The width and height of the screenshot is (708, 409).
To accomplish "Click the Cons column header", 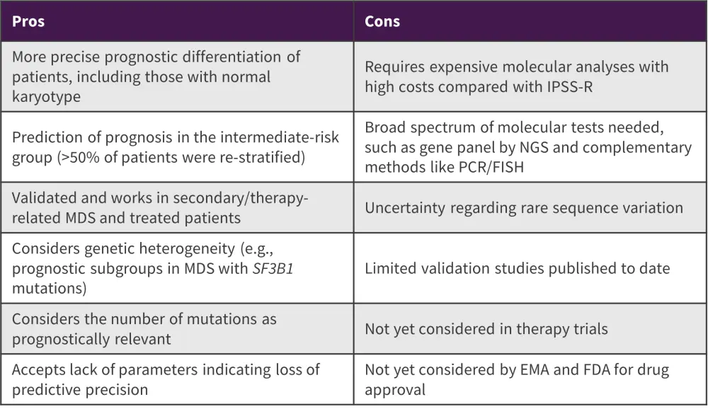I will [x=382, y=21].
